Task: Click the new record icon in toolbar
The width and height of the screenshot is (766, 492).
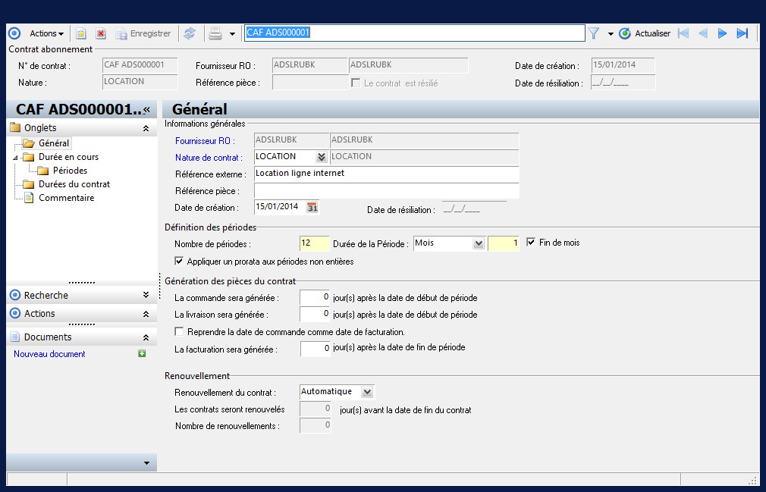Action: [x=81, y=33]
